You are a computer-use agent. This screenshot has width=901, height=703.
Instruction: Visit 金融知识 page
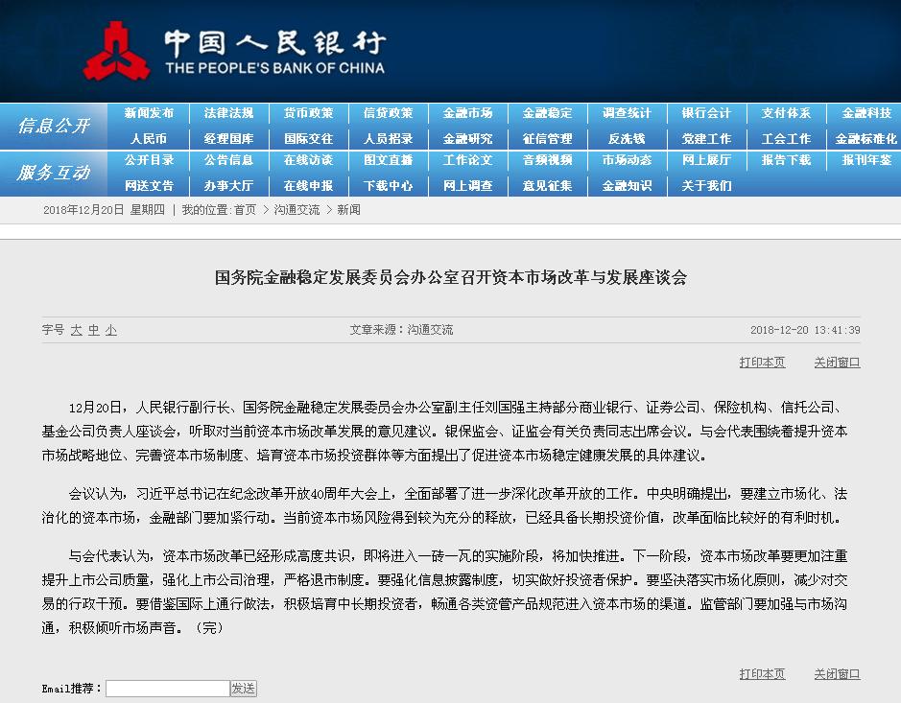point(627,186)
